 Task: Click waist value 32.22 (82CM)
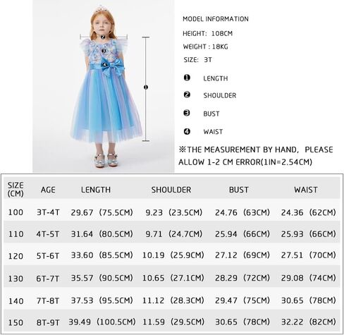click(x=309, y=322)
